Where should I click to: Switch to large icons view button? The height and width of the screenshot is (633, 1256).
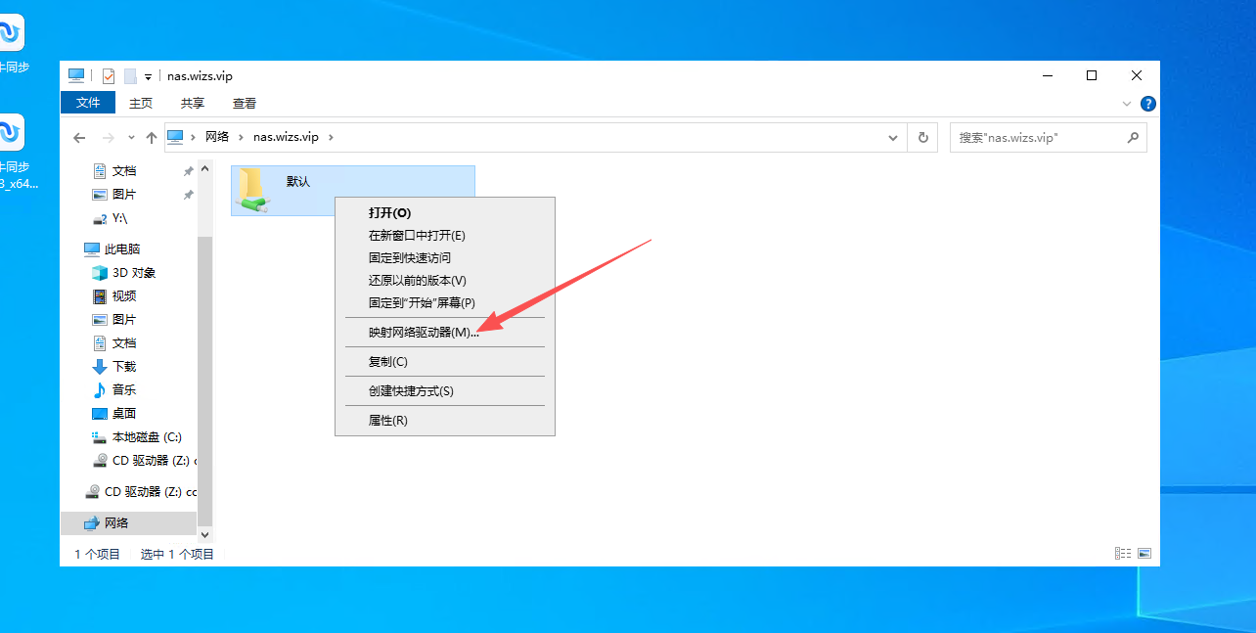(1144, 554)
